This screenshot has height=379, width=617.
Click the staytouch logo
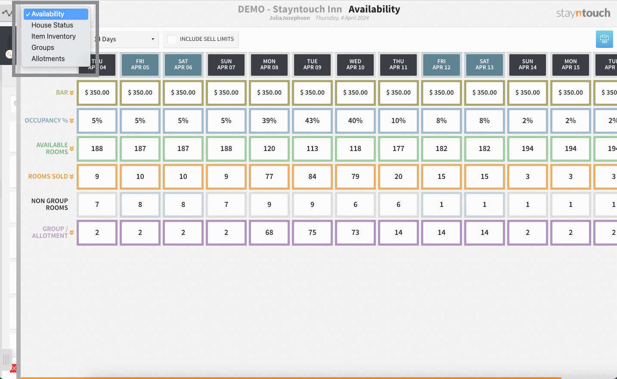[583, 13]
